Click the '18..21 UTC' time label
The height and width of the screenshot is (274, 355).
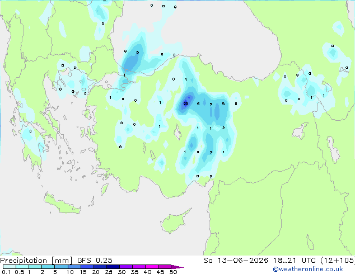[x=294, y=261]
